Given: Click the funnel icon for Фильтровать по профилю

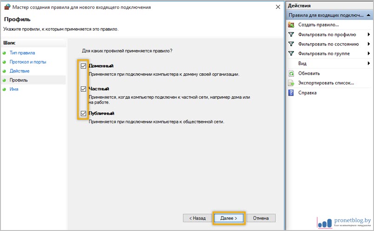Looking at the screenshot, I should tap(291, 34).
